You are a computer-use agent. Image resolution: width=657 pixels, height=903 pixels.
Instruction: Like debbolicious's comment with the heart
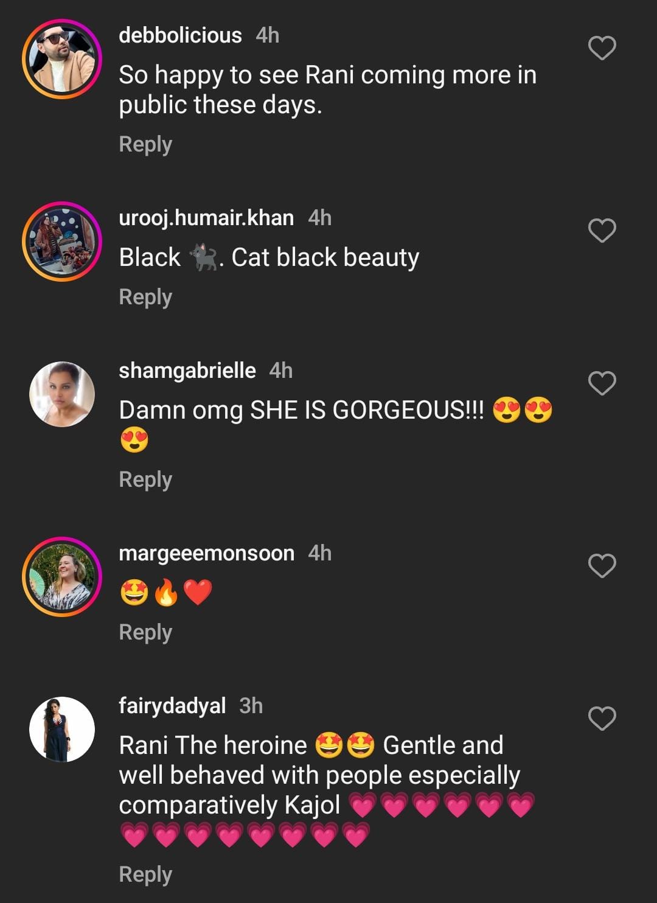coord(602,48)
